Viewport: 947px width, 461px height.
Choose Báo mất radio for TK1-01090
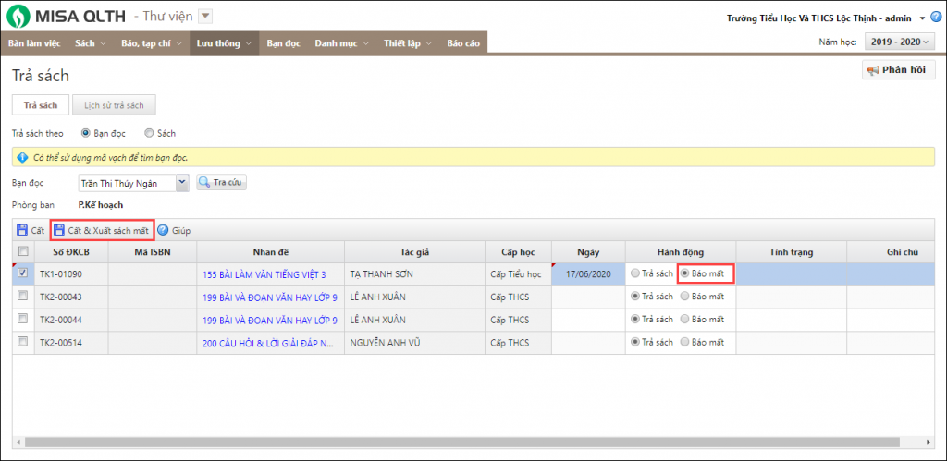[685, 273]
